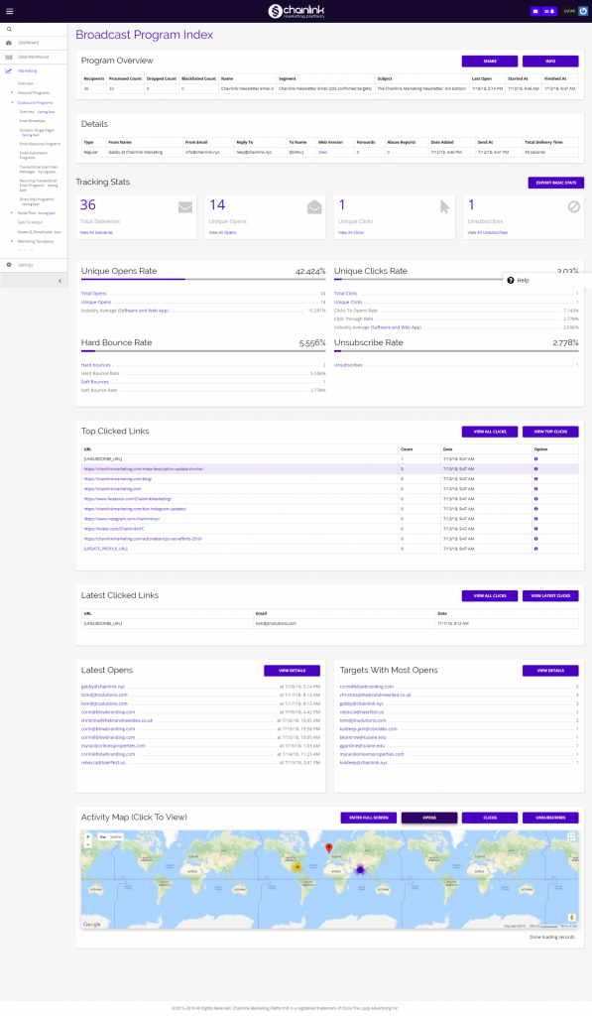Select Email Broadcast in the sidebar menu
Screen dimensions: 592x1016
tap(33, 120)
